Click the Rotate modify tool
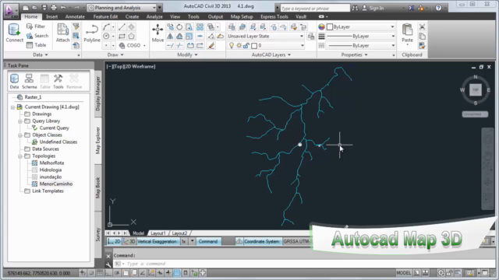Screen dimensions: 499x280 179,27
